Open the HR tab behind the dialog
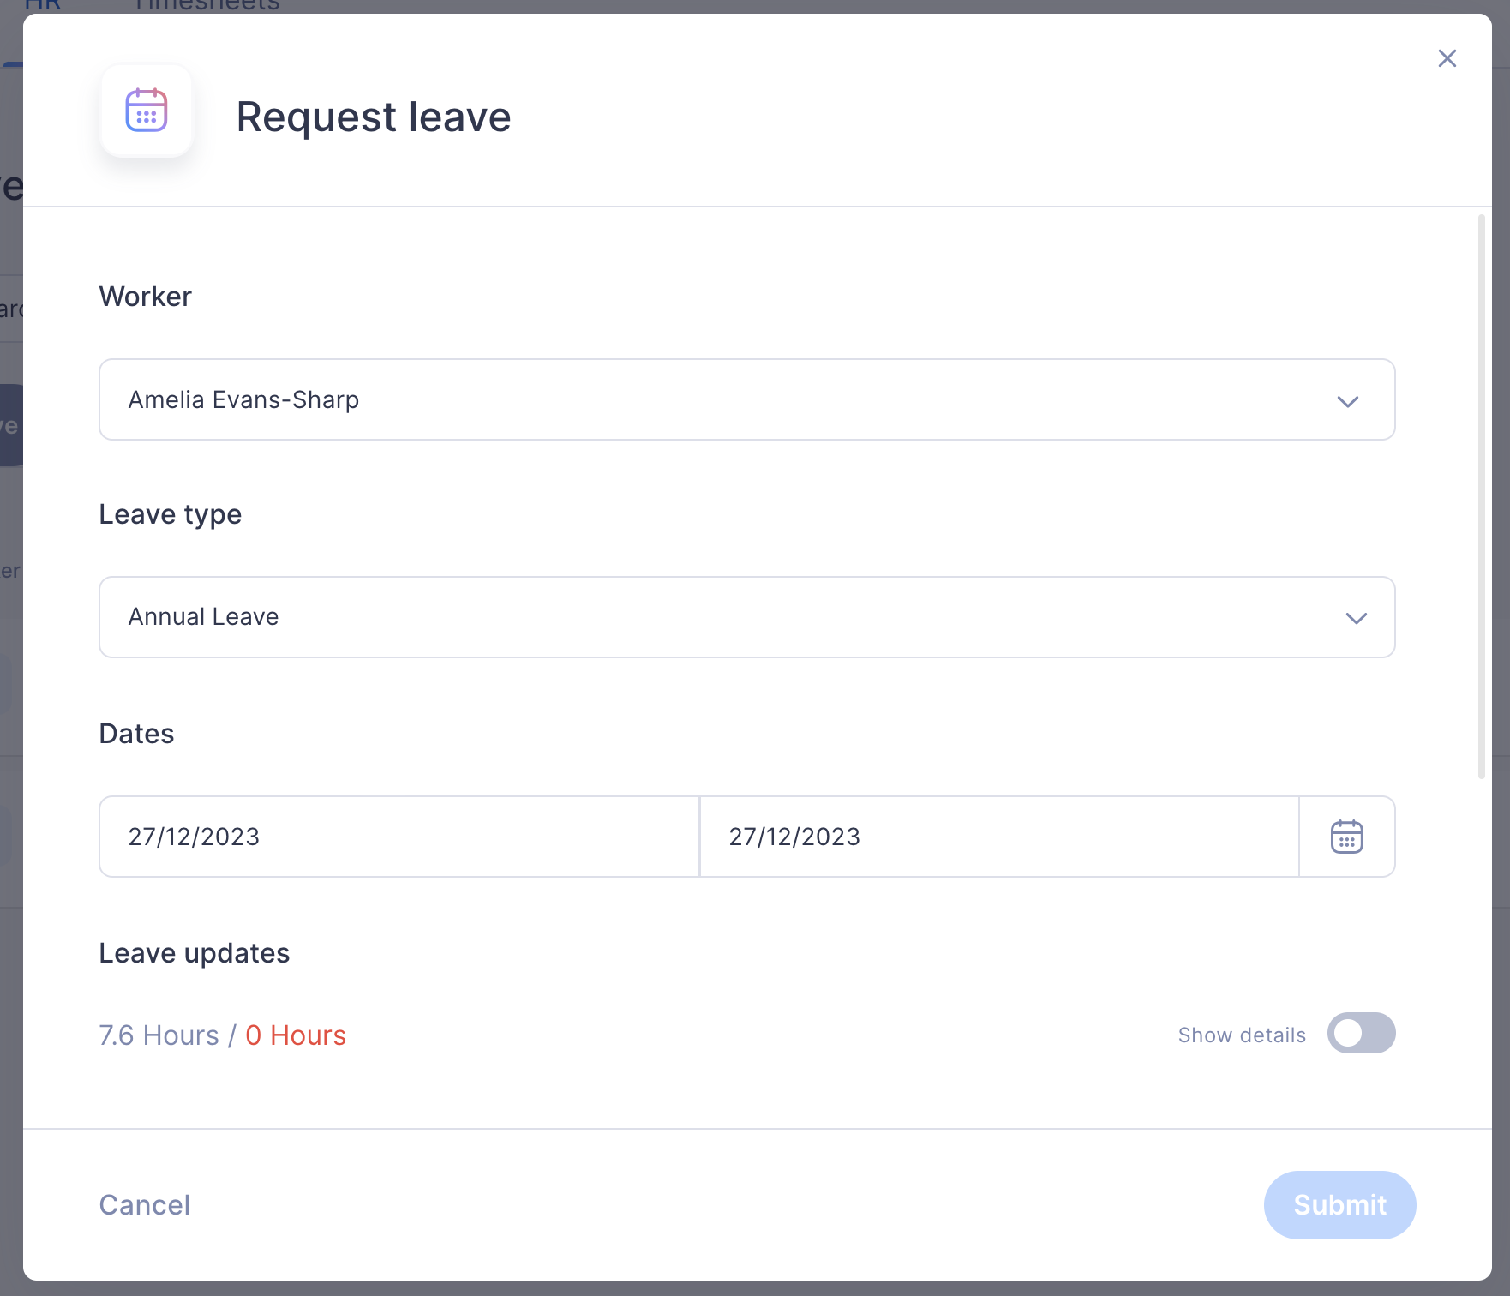 (x=43, y=6)
